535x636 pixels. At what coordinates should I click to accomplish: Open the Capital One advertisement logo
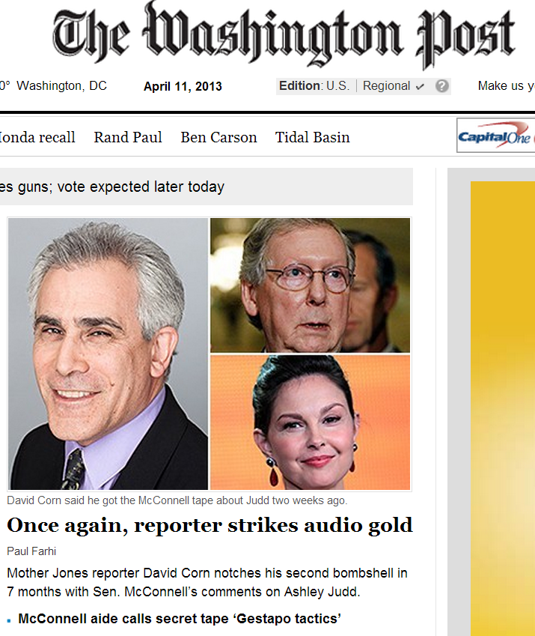click(x=495, y=136)
